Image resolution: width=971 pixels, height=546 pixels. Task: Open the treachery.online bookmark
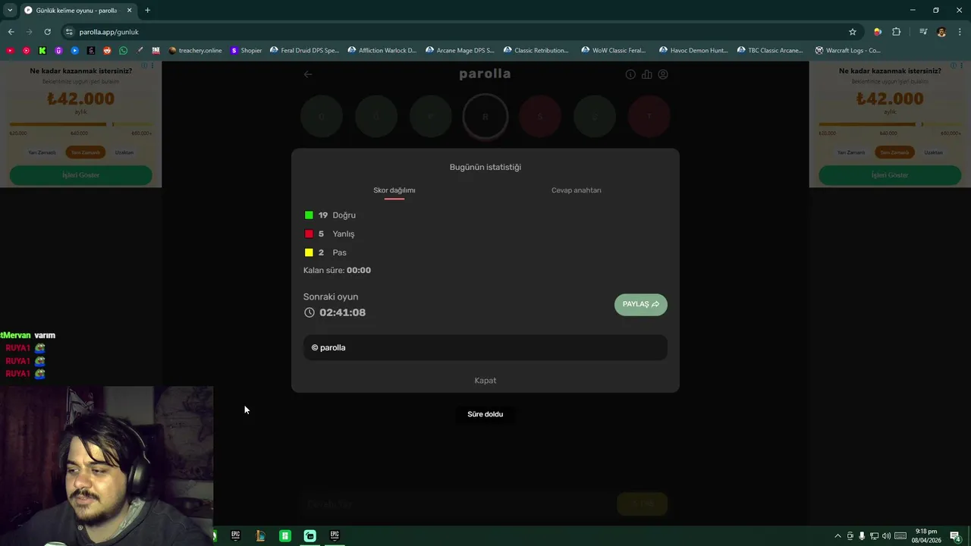tap(195, 51)
